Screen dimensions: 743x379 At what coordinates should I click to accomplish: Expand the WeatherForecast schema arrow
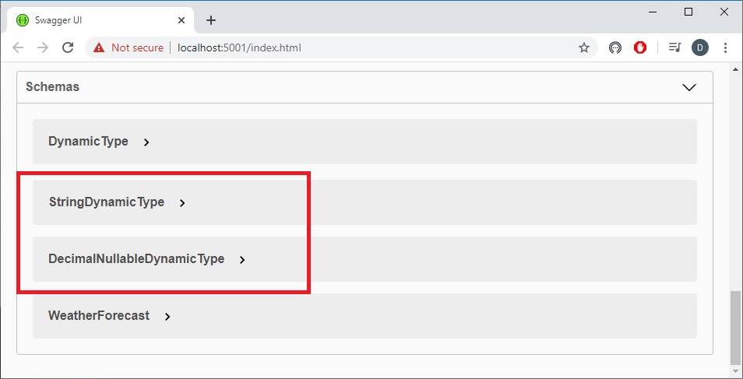tap(167, 317)
